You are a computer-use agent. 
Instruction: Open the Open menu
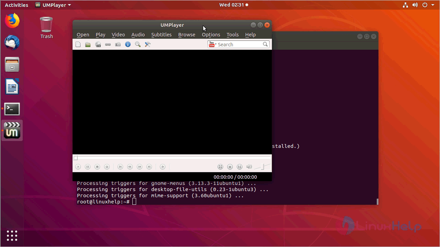click(x=83, y=35)
